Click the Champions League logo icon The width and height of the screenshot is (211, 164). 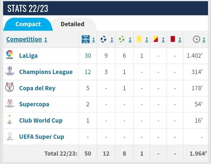(x=10, y=71)
